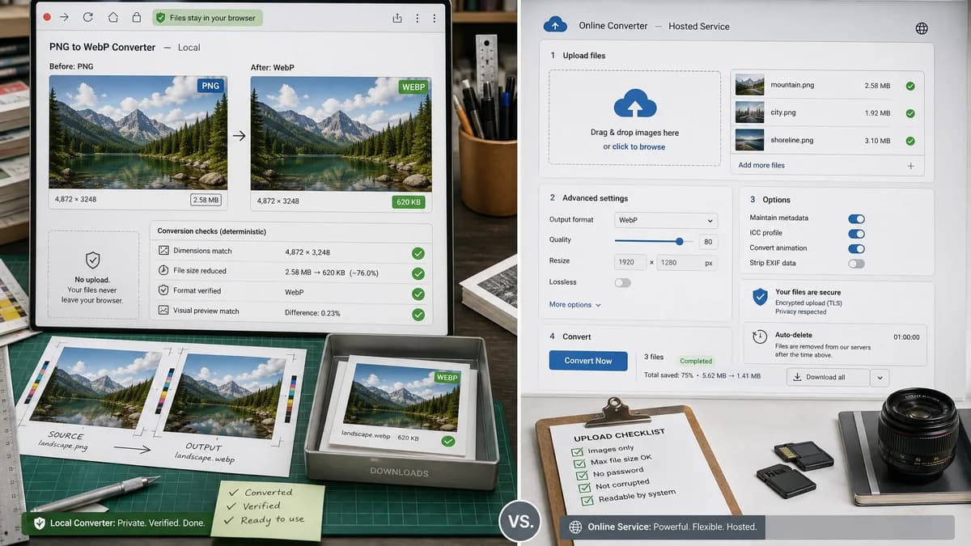The image size is (971, 546).
Task: Click the green check next to city.png
Action: (910, 113)
